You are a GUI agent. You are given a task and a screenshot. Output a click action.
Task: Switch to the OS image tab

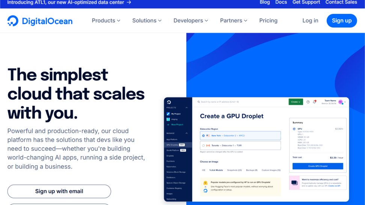coord(204,170)
